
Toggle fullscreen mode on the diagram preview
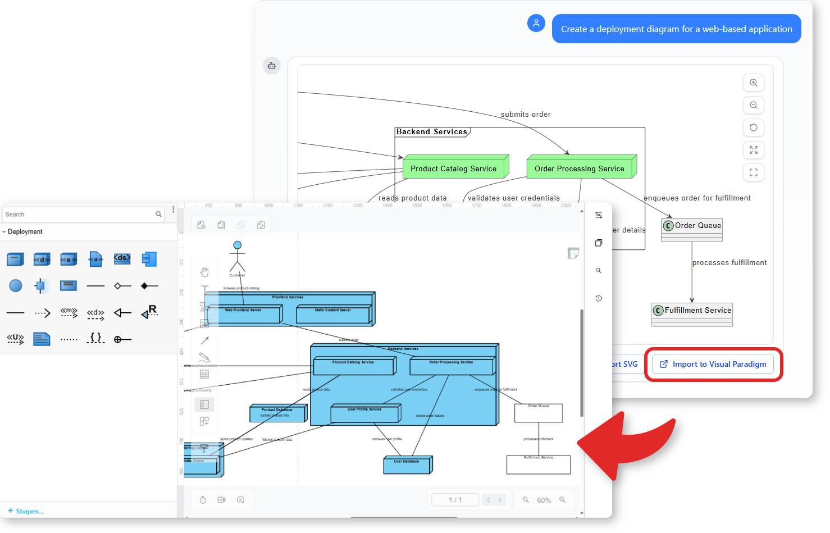tap(754, 150)
